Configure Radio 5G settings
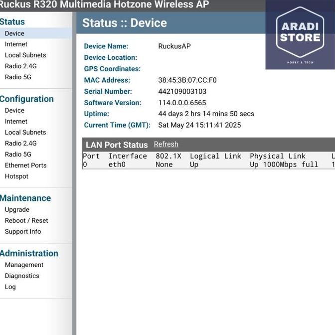 coord(18,154)
